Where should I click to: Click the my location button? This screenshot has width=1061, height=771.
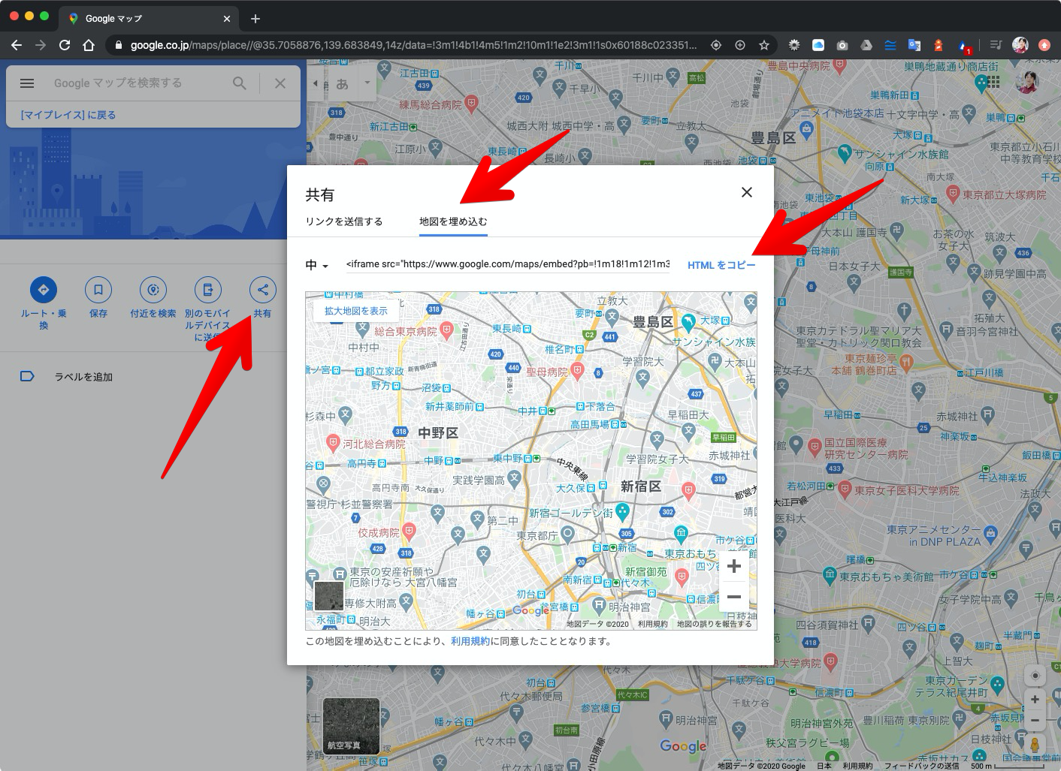click(x=1035, y=676)
